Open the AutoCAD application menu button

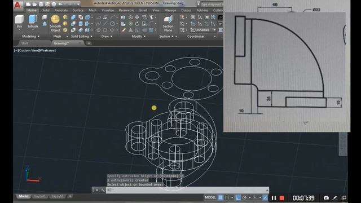tap(18, 6)
